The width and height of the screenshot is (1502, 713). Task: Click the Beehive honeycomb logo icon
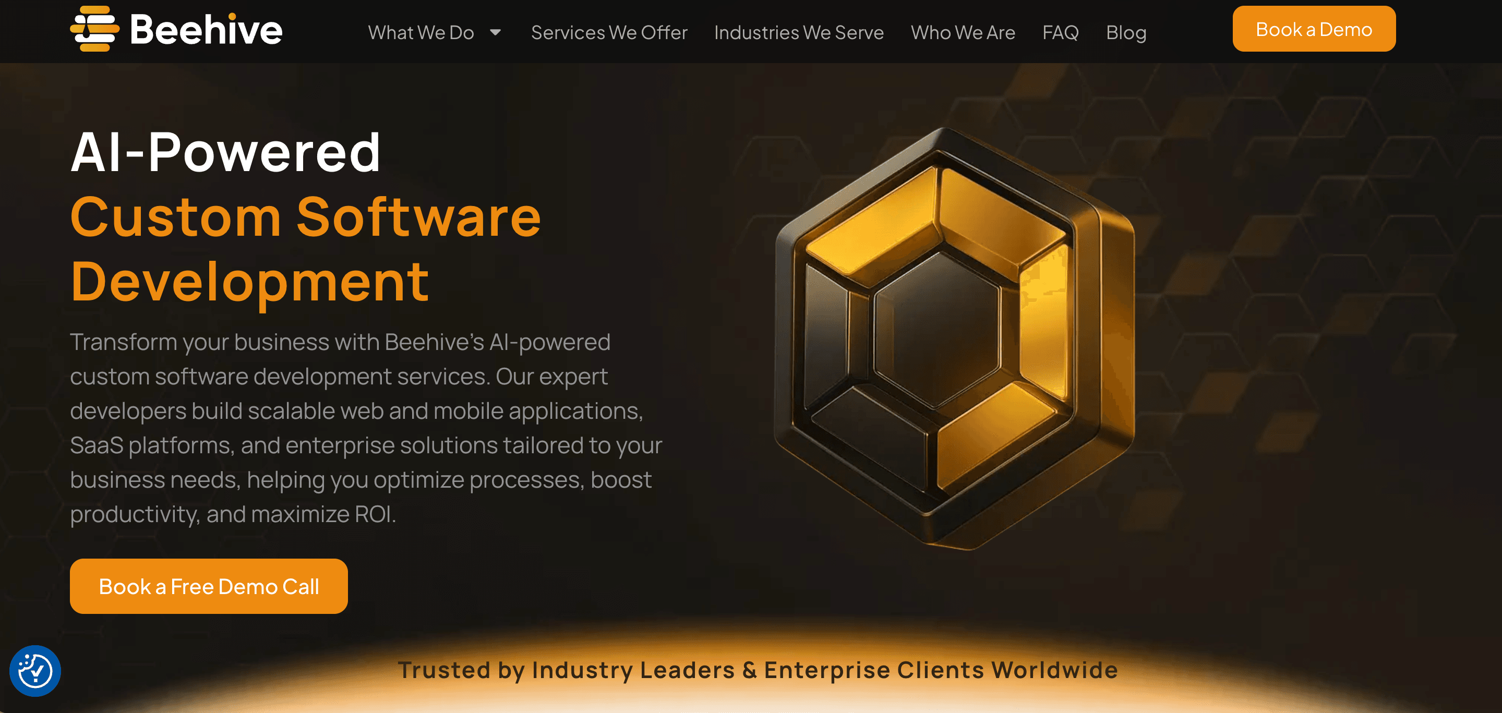95,29
